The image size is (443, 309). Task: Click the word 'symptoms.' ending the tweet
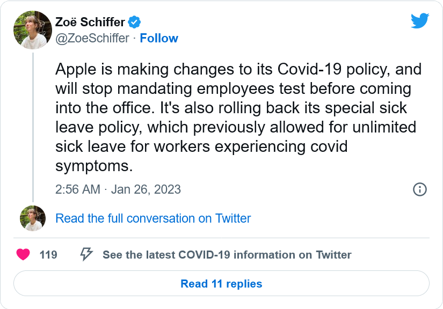(x=94, y=166)
